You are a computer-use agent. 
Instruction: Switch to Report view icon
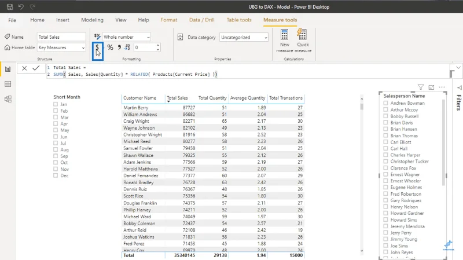[x=8, y=69]
